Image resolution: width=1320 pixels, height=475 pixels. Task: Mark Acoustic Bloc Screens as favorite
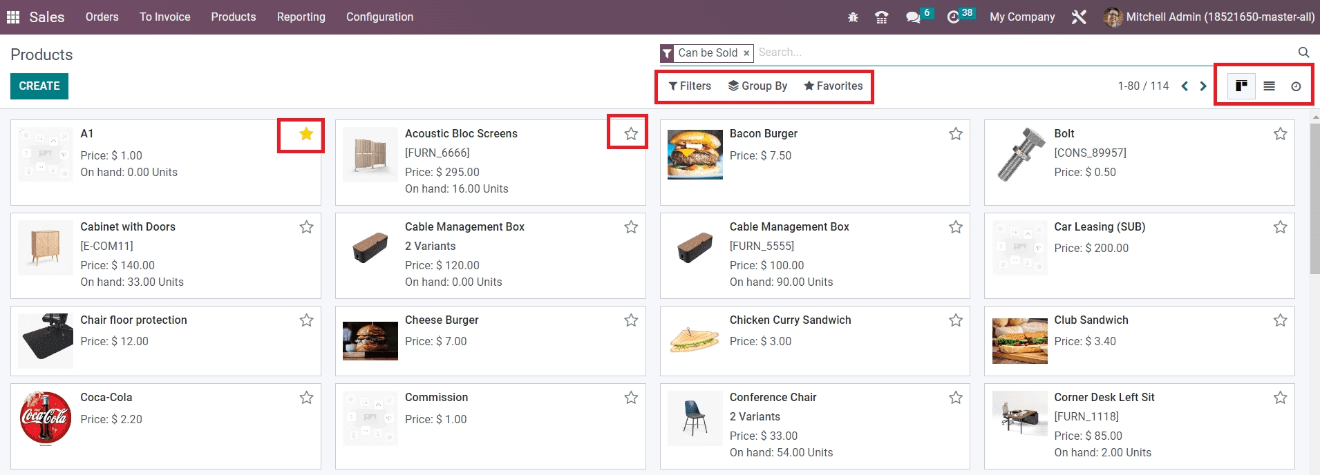[x=631, y=134]
